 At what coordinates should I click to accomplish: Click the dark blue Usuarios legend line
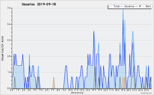coord(122,6)
